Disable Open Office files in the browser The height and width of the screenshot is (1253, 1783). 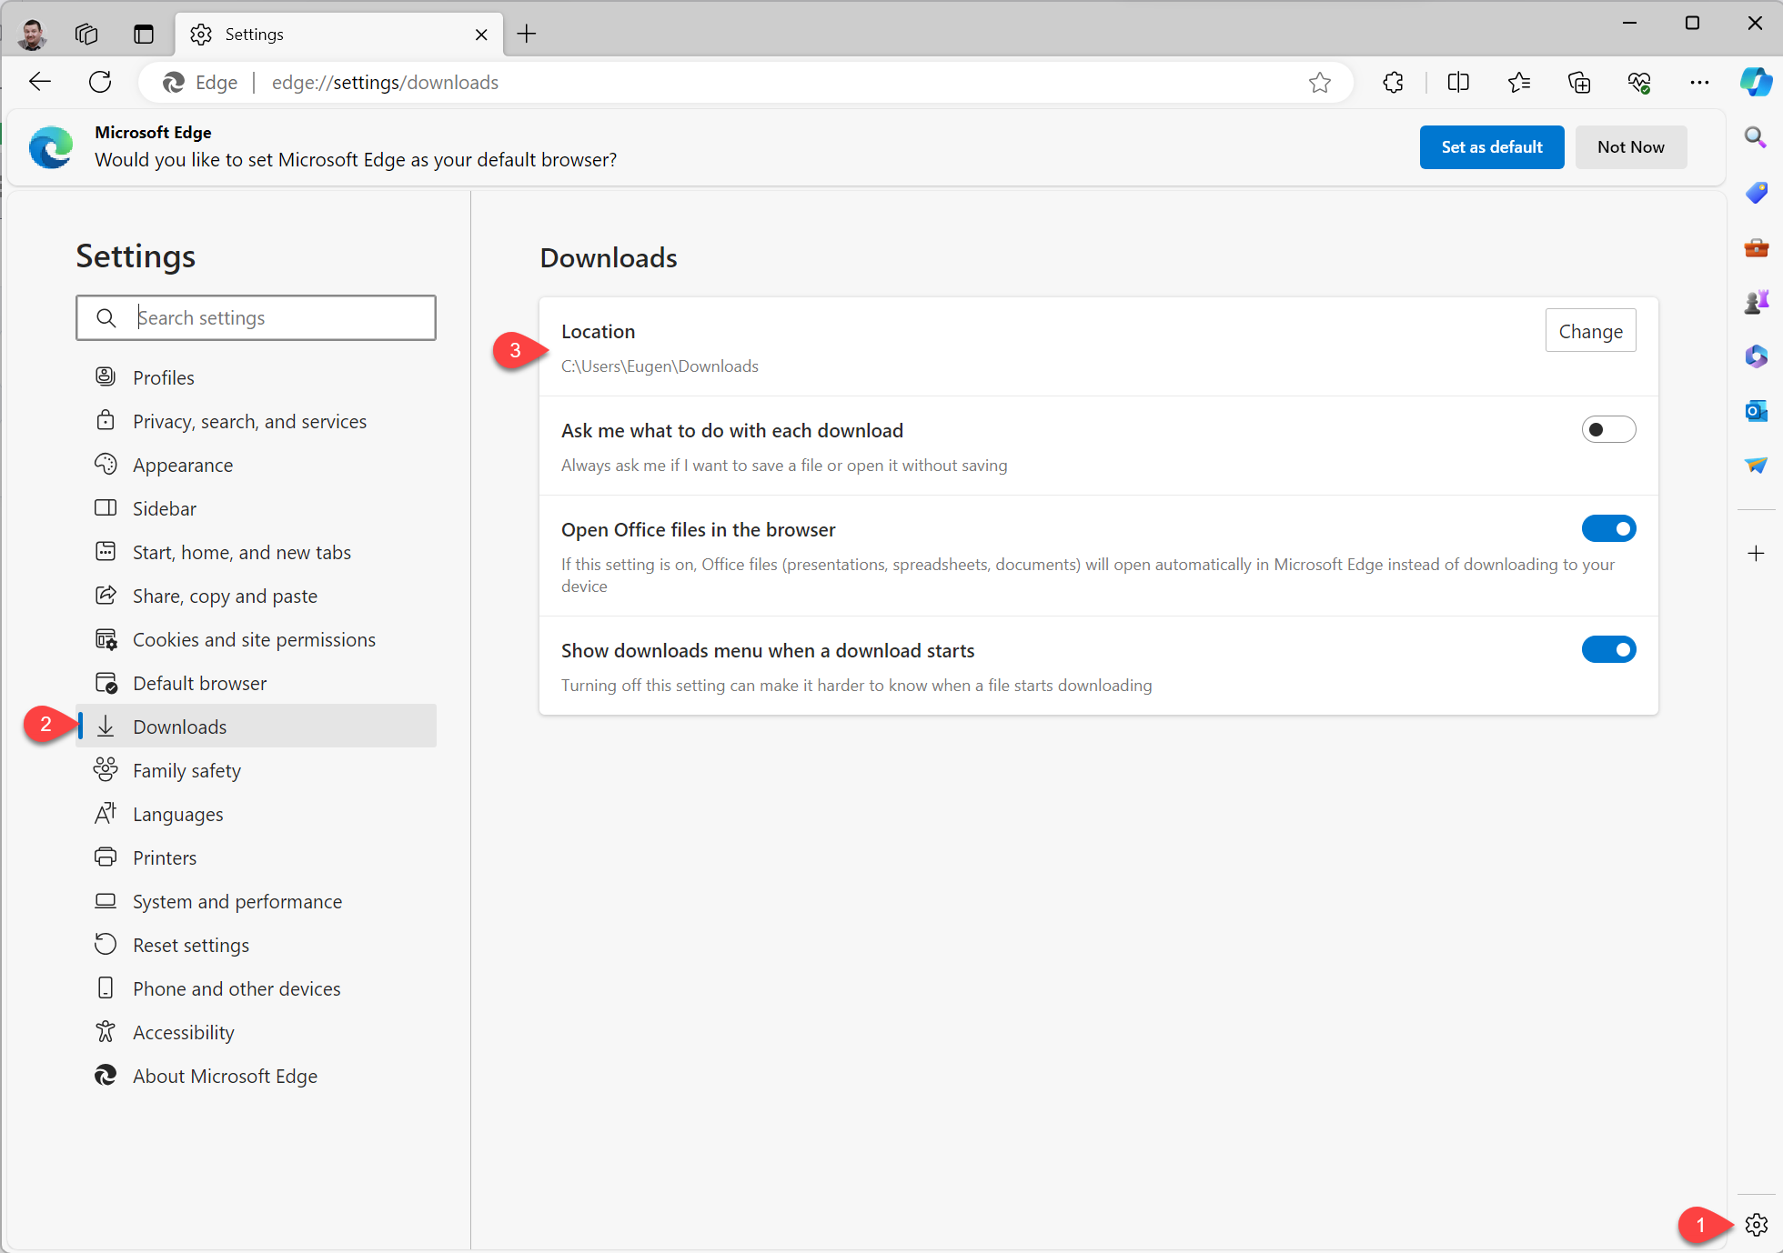pyautogui.click(x=1608, y=528)
